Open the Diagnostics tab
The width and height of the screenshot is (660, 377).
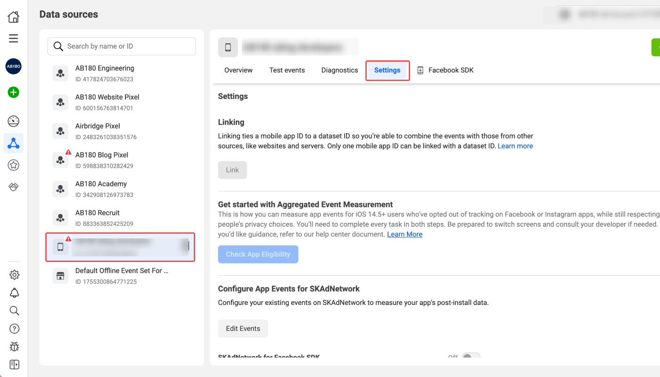point(340,70)
